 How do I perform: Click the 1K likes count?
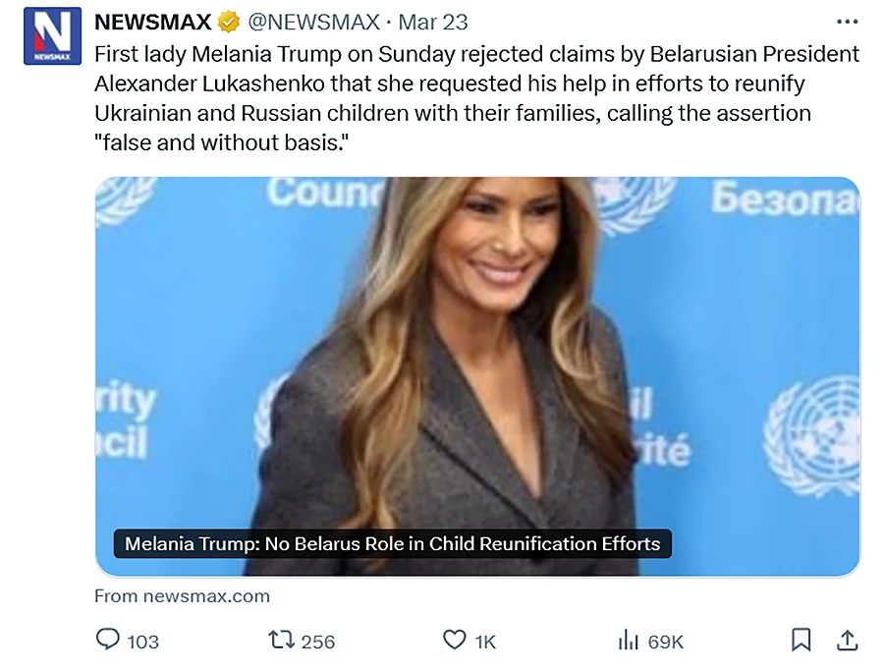click(x=485, y=642)
